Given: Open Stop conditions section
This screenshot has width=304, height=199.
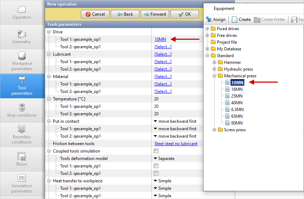Looking at the screenshot, I should [x=22, y=110].
